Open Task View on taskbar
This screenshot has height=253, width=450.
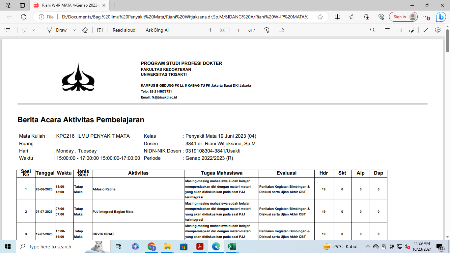119,246
